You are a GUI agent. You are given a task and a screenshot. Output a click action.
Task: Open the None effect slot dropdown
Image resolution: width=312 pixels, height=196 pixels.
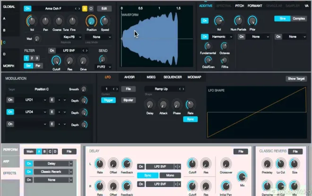coord(53,180)
